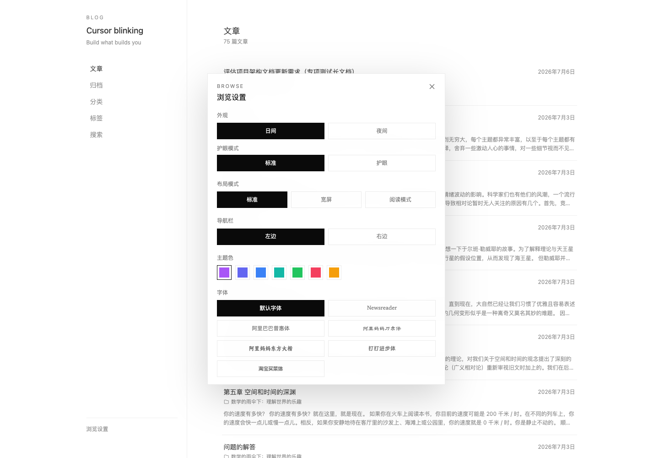Open 标签 in sidebar navigation
Viewport: 659px width, 458px height.
click(96, 118)
